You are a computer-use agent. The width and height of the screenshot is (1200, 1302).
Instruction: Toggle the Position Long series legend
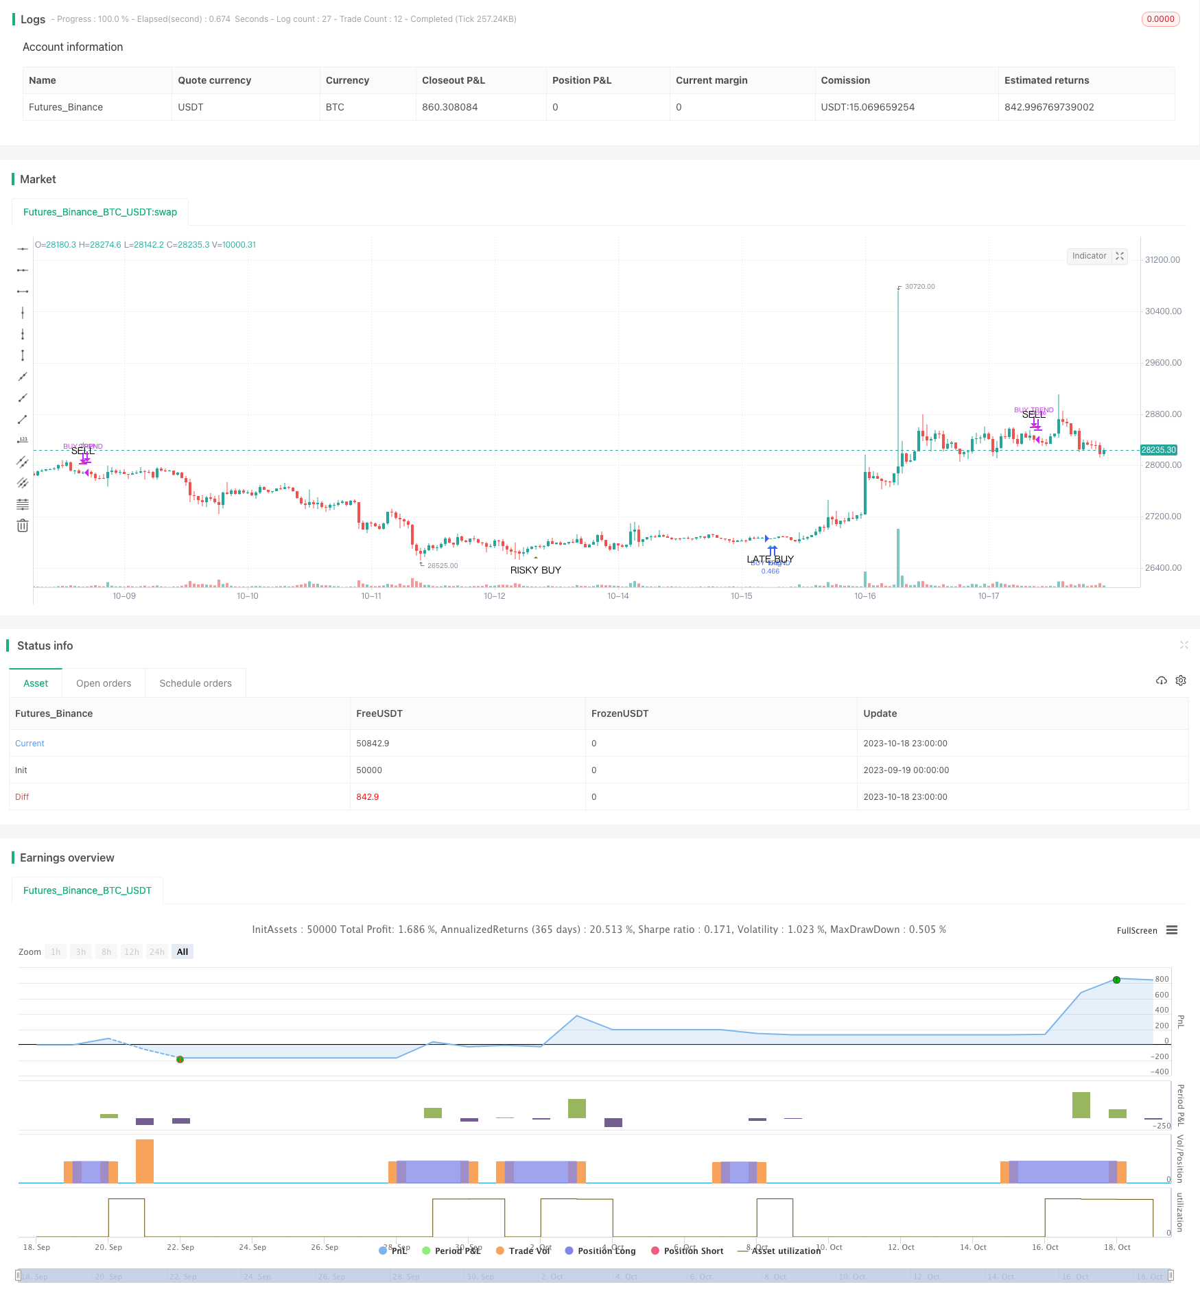[600, 1251]
